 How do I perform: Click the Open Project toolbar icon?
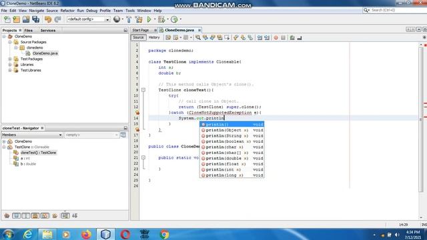tap(26, 19)
